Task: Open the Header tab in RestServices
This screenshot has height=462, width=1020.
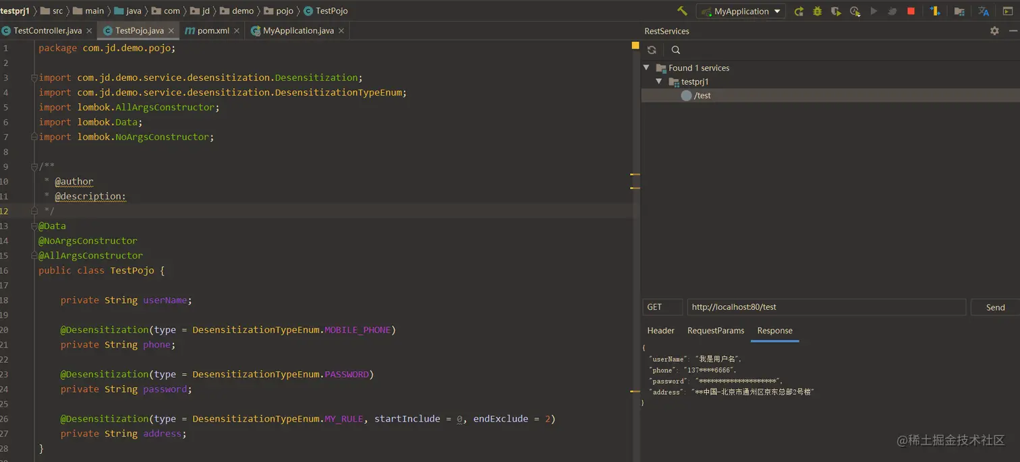Action: point(660,331)
